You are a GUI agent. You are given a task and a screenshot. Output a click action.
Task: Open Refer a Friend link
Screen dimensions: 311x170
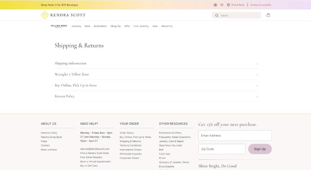(49, 150)
